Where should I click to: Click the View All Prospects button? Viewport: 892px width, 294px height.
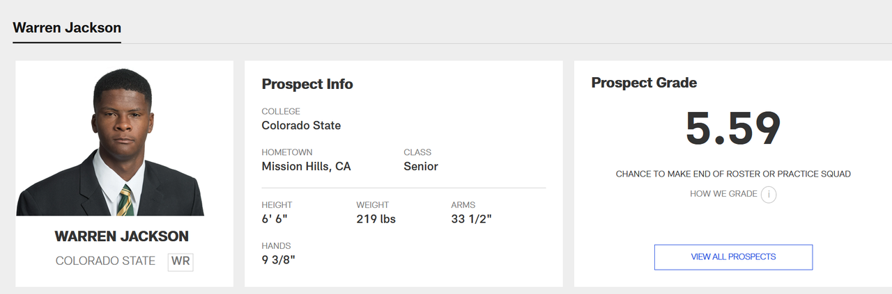pos(733,257)
